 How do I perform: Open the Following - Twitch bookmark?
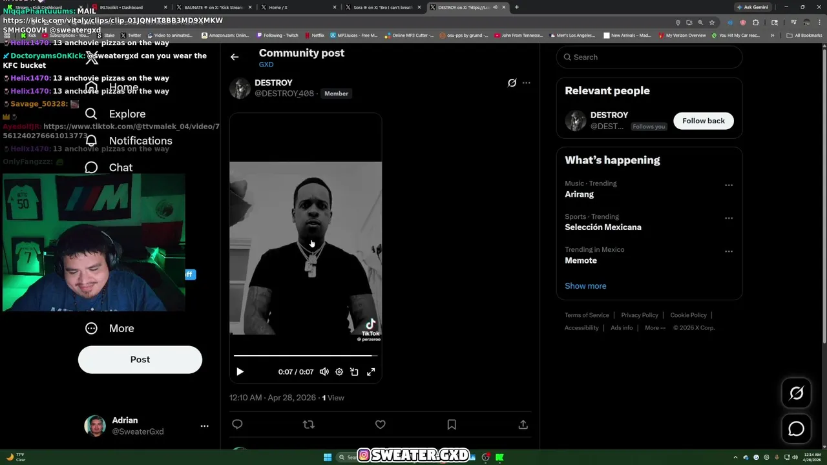[277, 36]
